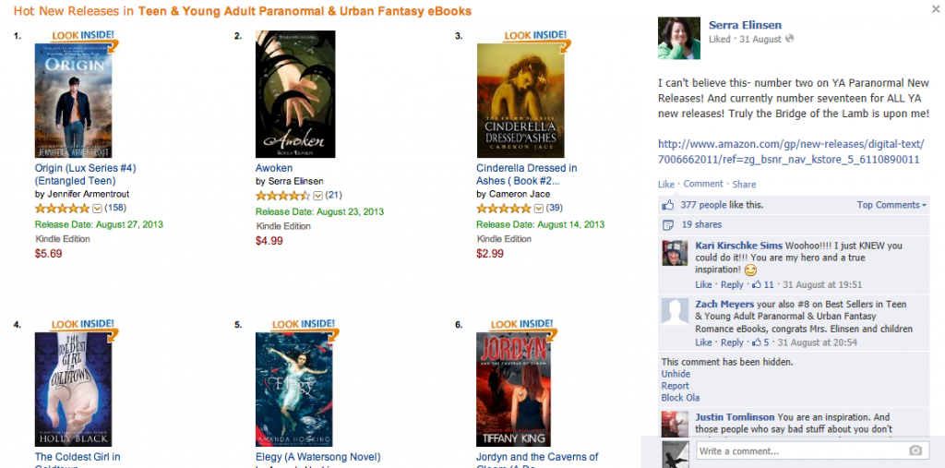Click the globe privacy icon after 31 August

point(790,39)
